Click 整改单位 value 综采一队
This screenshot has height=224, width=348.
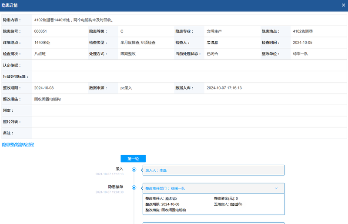click(x=301, y=54)
